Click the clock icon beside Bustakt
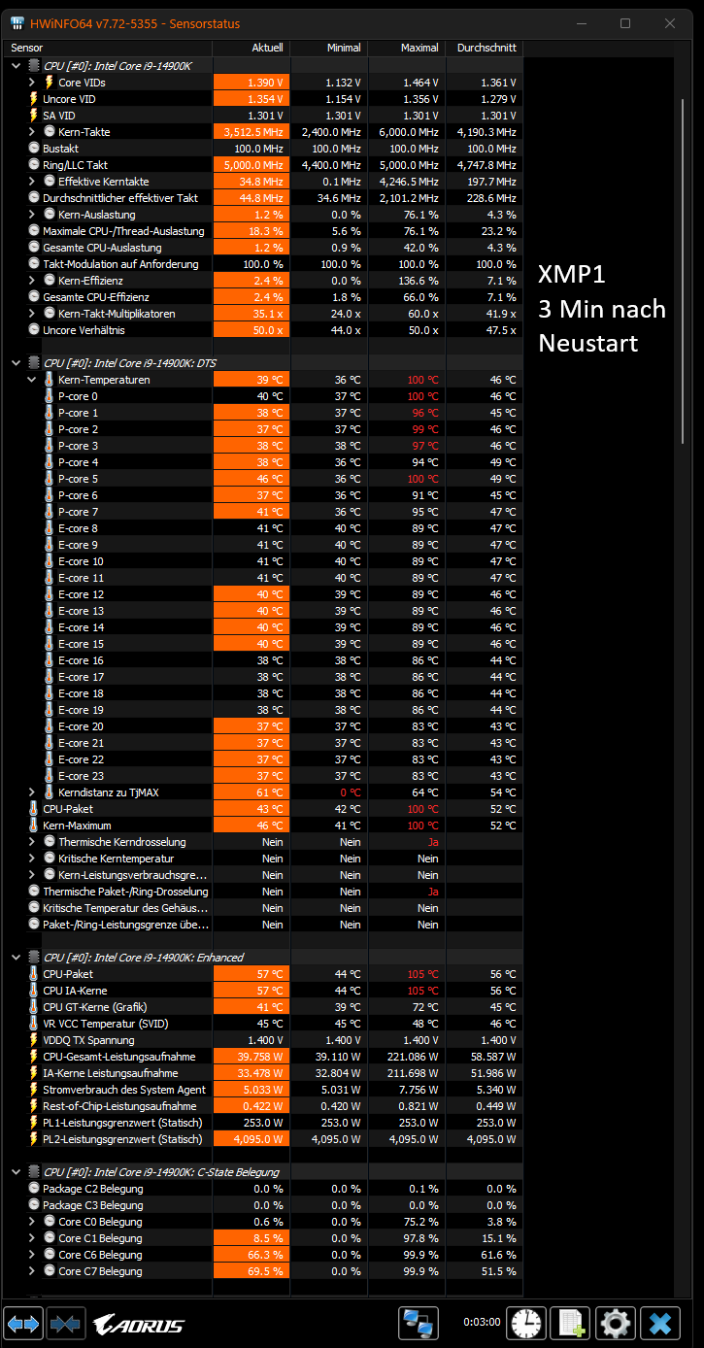Image resolution: width=704 pixels, height=1348 pixels. [34, 149]
